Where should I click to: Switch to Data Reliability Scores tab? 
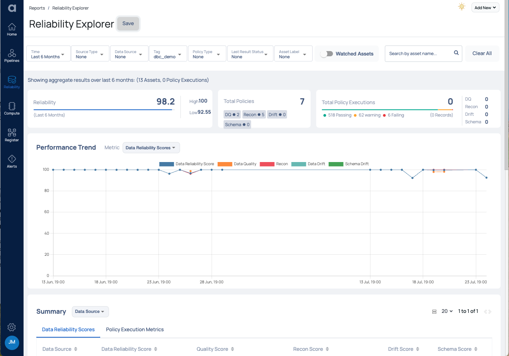[68, 330]
